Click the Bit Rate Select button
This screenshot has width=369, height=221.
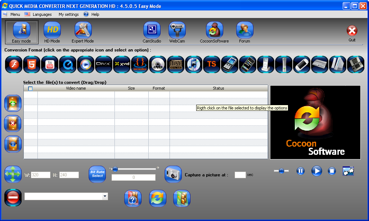(x=97, y=174)
